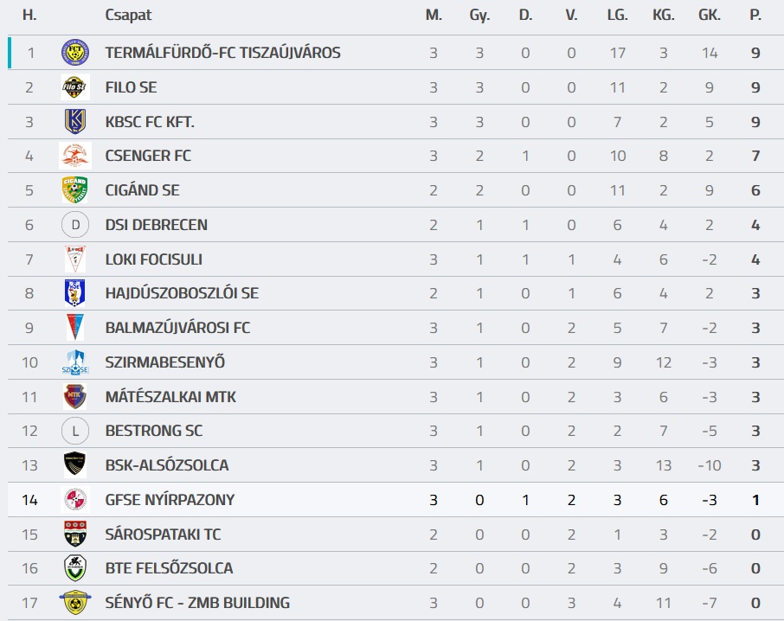Sort table by the P. points column
784x621 pixels.
click(755, 15)
